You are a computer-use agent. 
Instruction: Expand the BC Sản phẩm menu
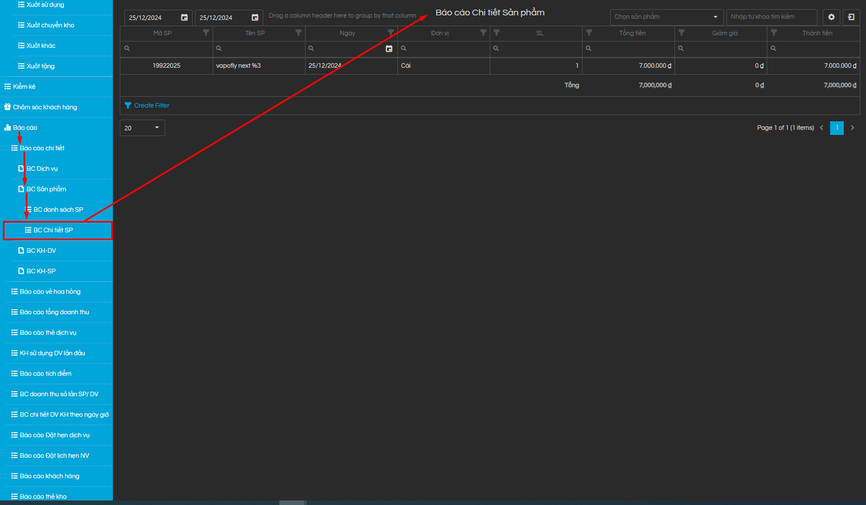[46, 189]
